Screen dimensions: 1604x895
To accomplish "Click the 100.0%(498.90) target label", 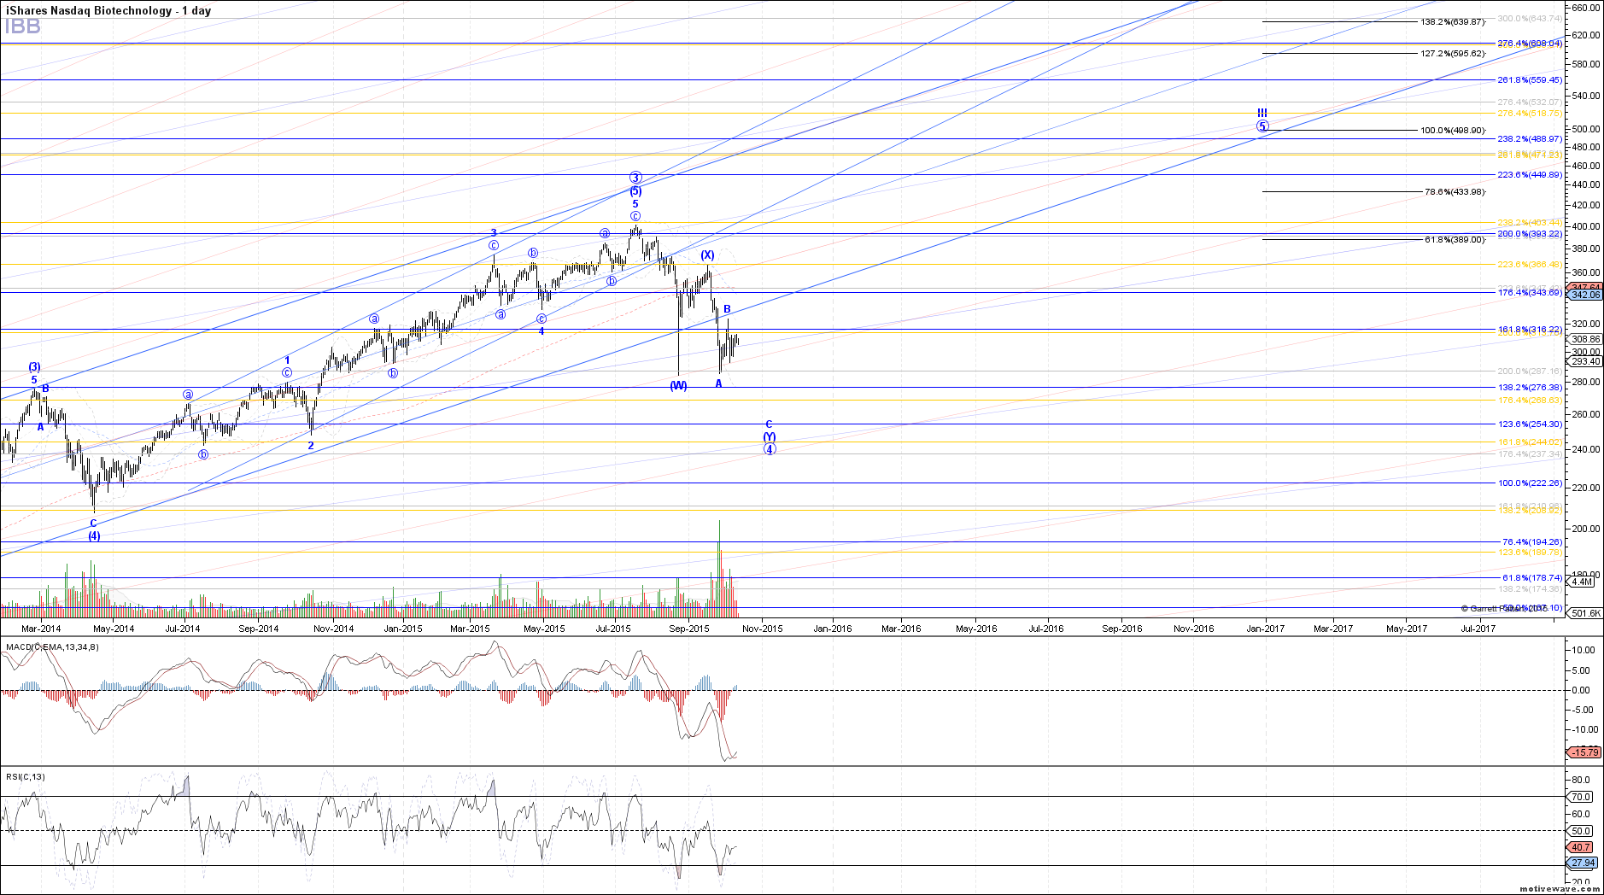I will [1453, 130].
